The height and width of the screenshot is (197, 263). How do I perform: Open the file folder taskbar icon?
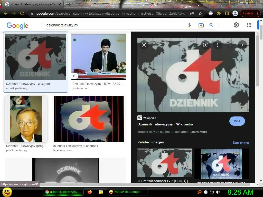click(101, 192)
